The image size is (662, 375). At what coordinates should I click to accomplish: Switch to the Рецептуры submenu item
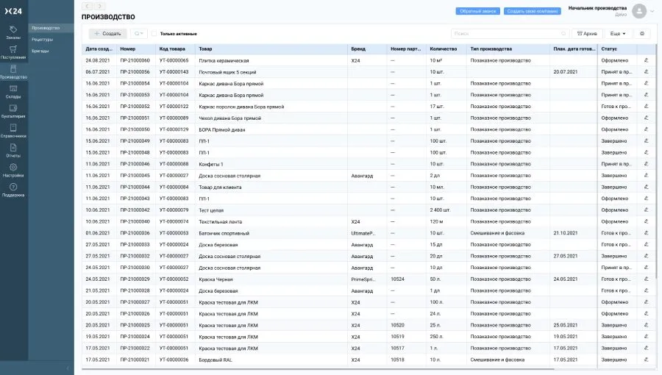[x=43, y=40]
